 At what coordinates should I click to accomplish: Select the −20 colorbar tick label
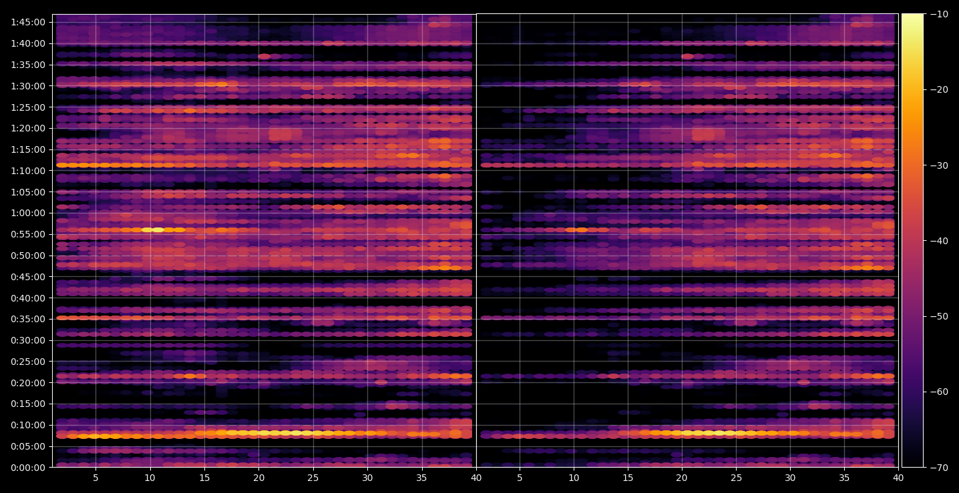[938, 89]
